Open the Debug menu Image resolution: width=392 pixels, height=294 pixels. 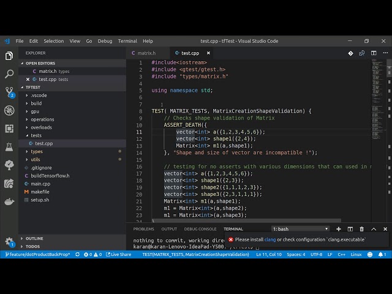coord(105,41)
